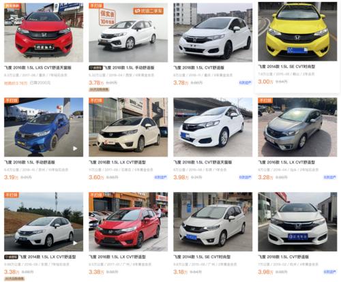Click the orange corner badge on the grey Fit photo

265,100
